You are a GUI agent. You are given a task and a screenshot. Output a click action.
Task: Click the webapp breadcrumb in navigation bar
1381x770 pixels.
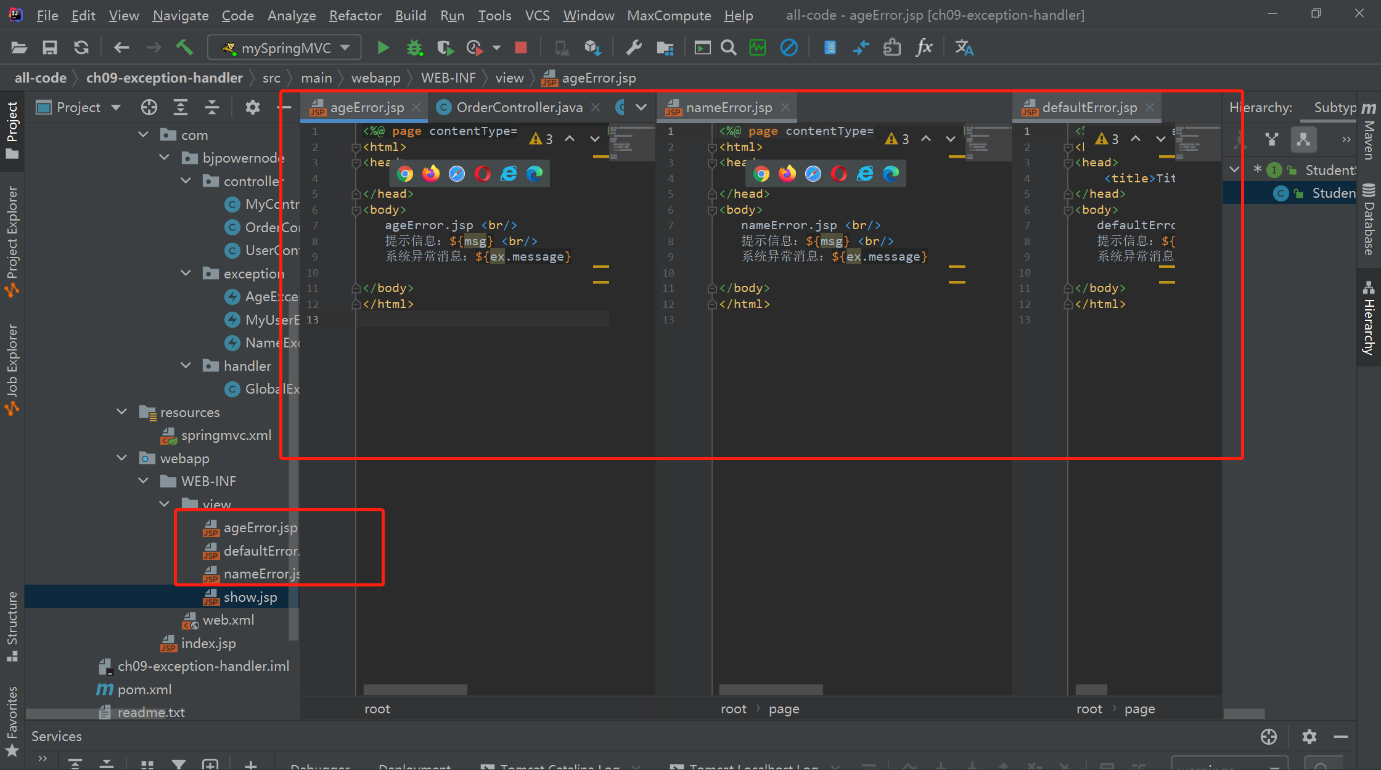click(375, 78)
